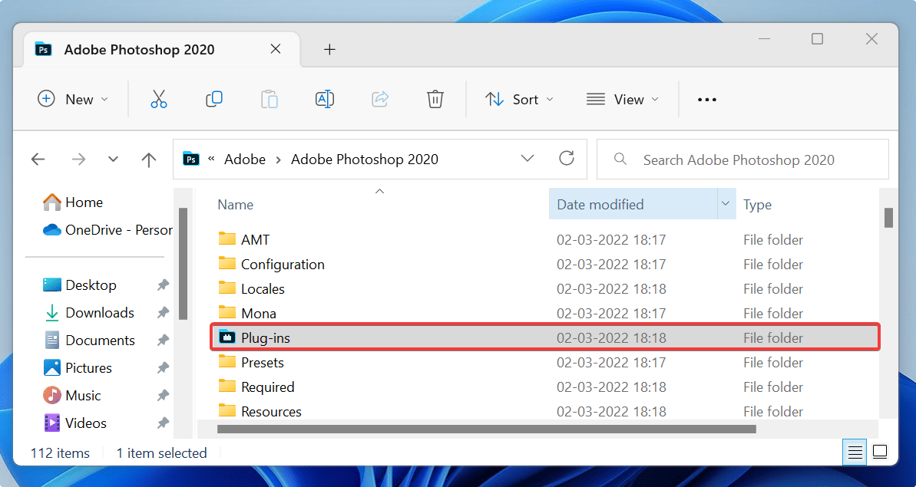Viewport: 916px width, 487px height.
Task: See more options with the ellipsis icon
Action: (706, 99)
